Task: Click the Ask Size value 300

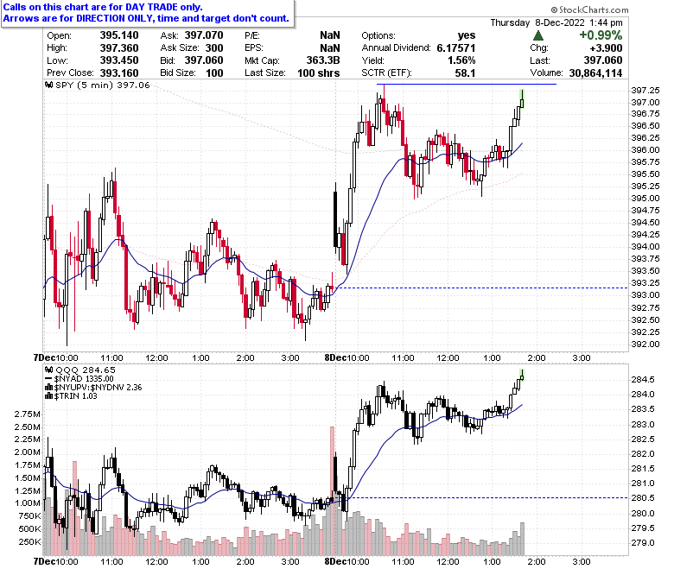Action: (x=214, y=47)
